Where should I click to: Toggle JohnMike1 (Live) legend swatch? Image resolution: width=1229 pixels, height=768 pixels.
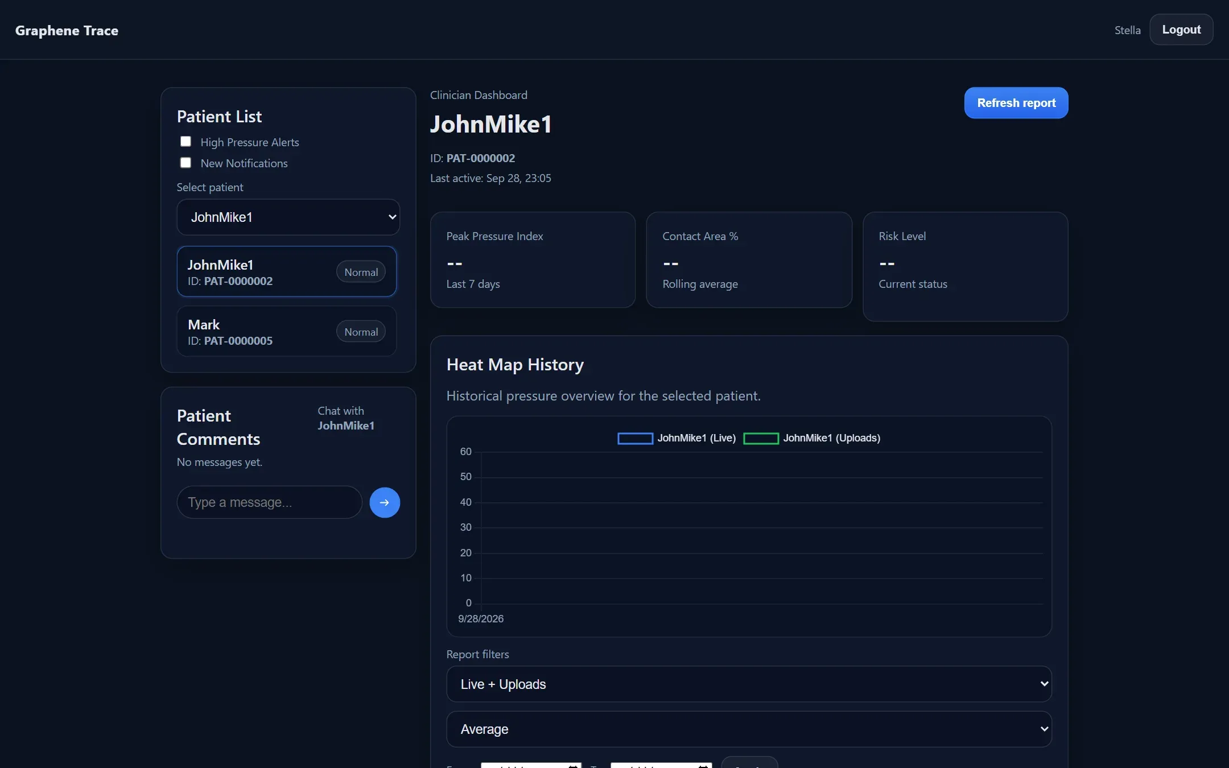635,439
